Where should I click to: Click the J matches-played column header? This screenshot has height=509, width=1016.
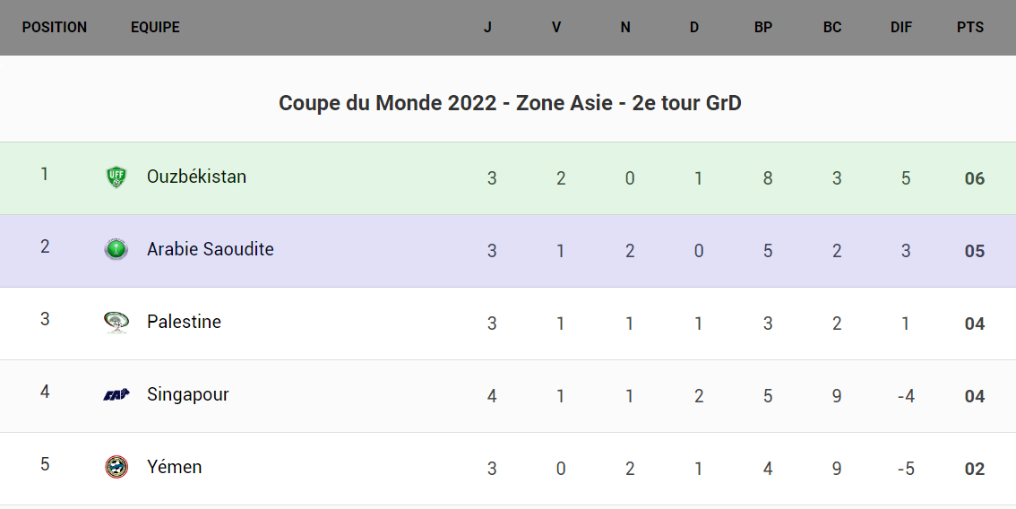[487, 28]
